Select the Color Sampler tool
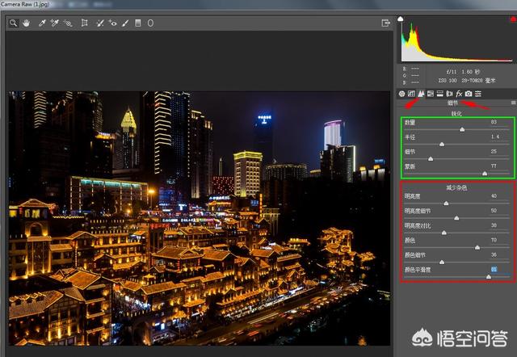517x357 pixels. click(54, 23)
